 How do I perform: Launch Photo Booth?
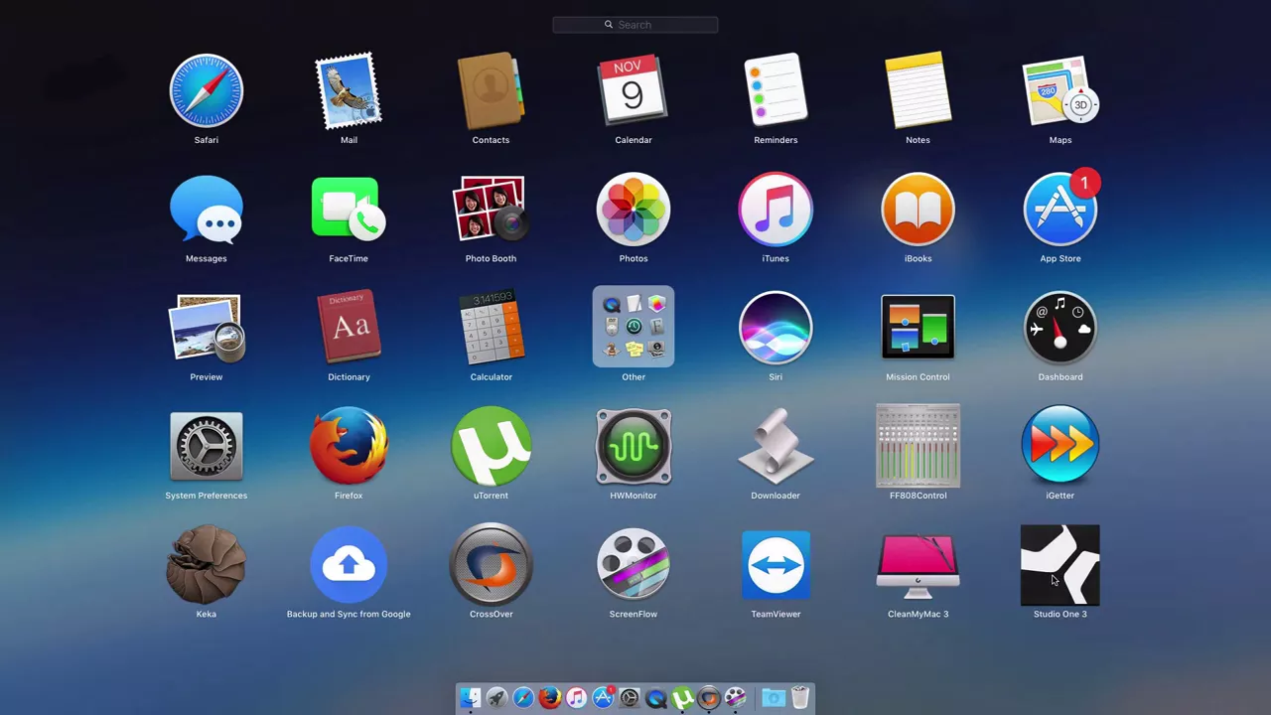point(491,210)
